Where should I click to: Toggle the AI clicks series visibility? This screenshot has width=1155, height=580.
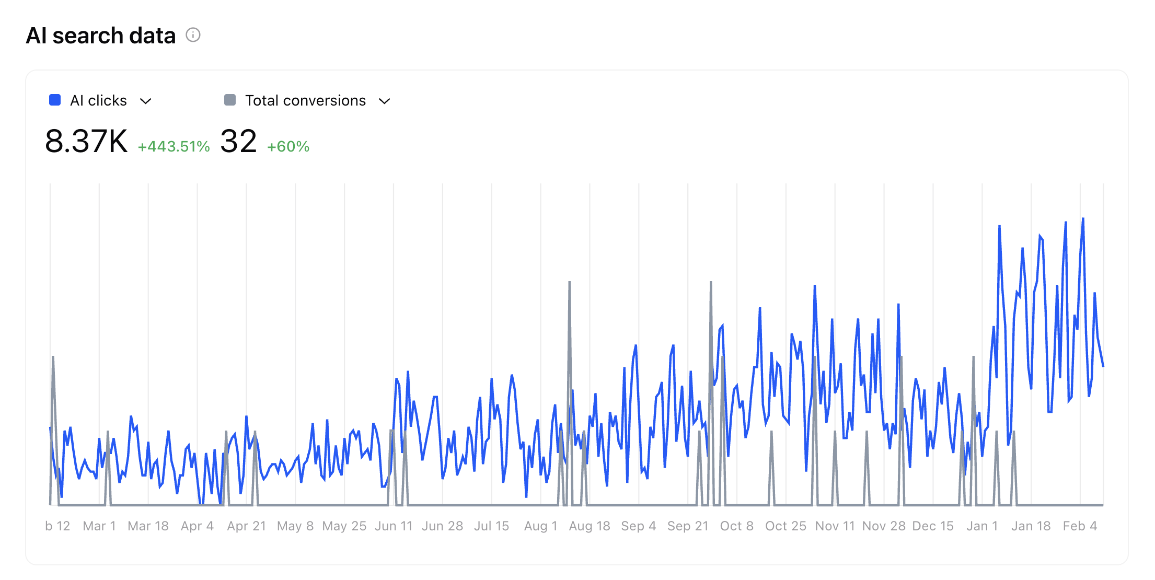[98, 100]
